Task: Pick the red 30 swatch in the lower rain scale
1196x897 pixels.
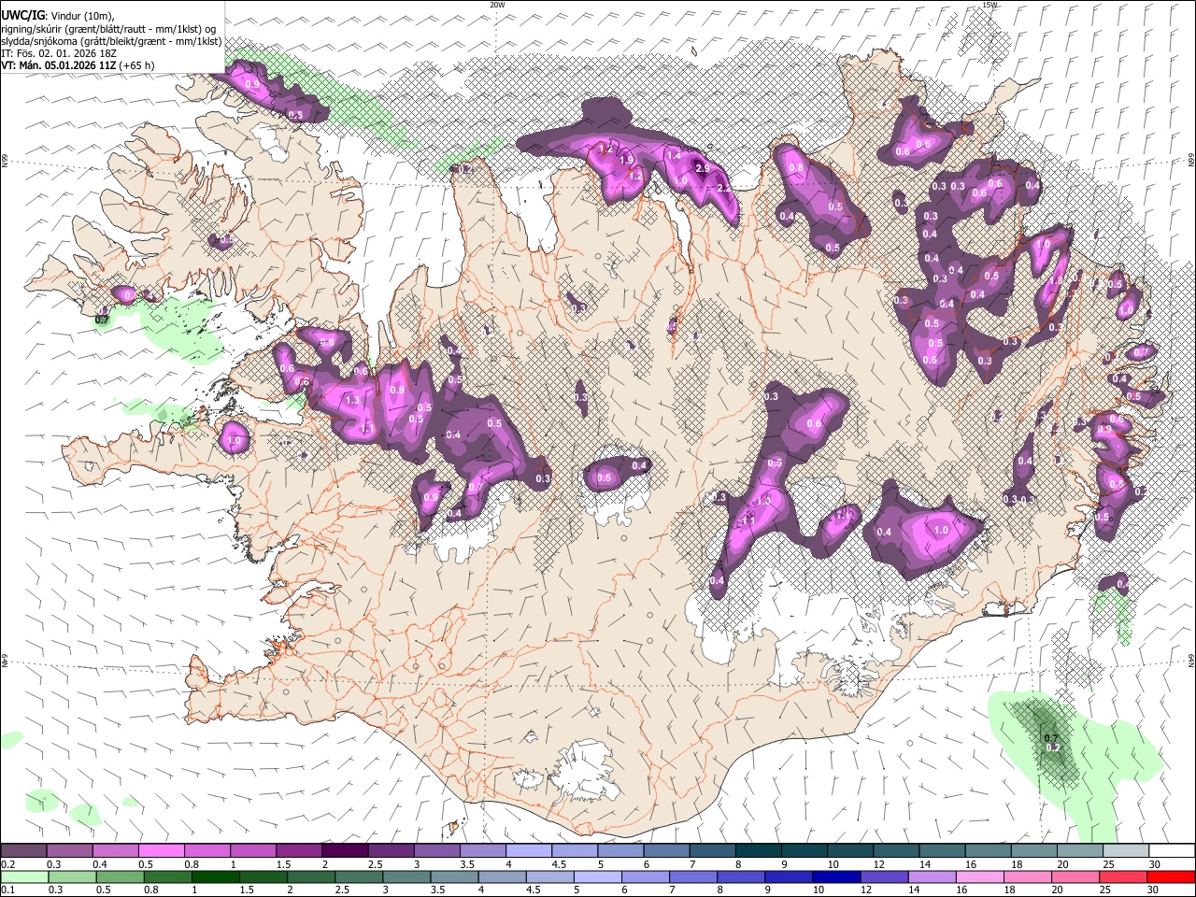Action: pos(1171,876)
